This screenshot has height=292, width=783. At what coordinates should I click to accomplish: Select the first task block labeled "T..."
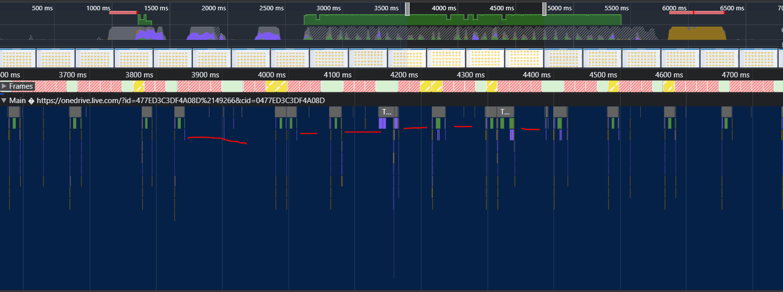386,111
